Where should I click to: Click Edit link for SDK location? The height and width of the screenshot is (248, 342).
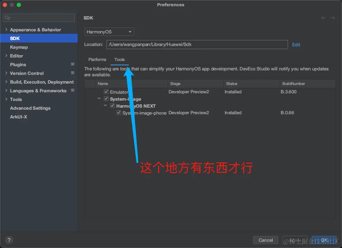[x=296, y=45]
